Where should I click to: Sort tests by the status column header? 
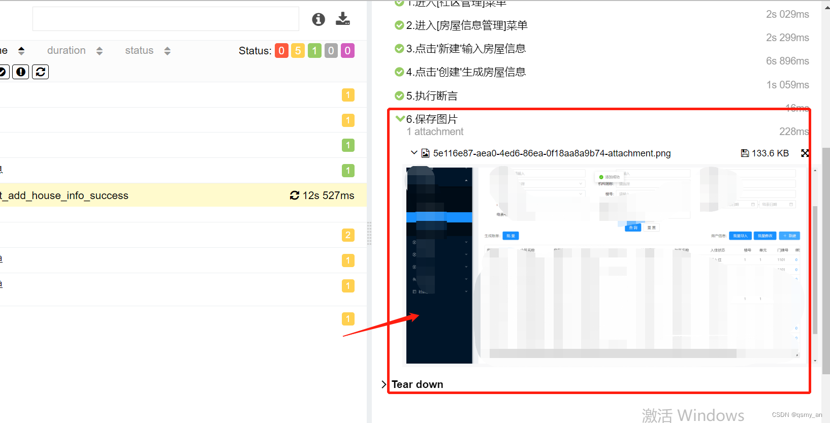point(139,51)
